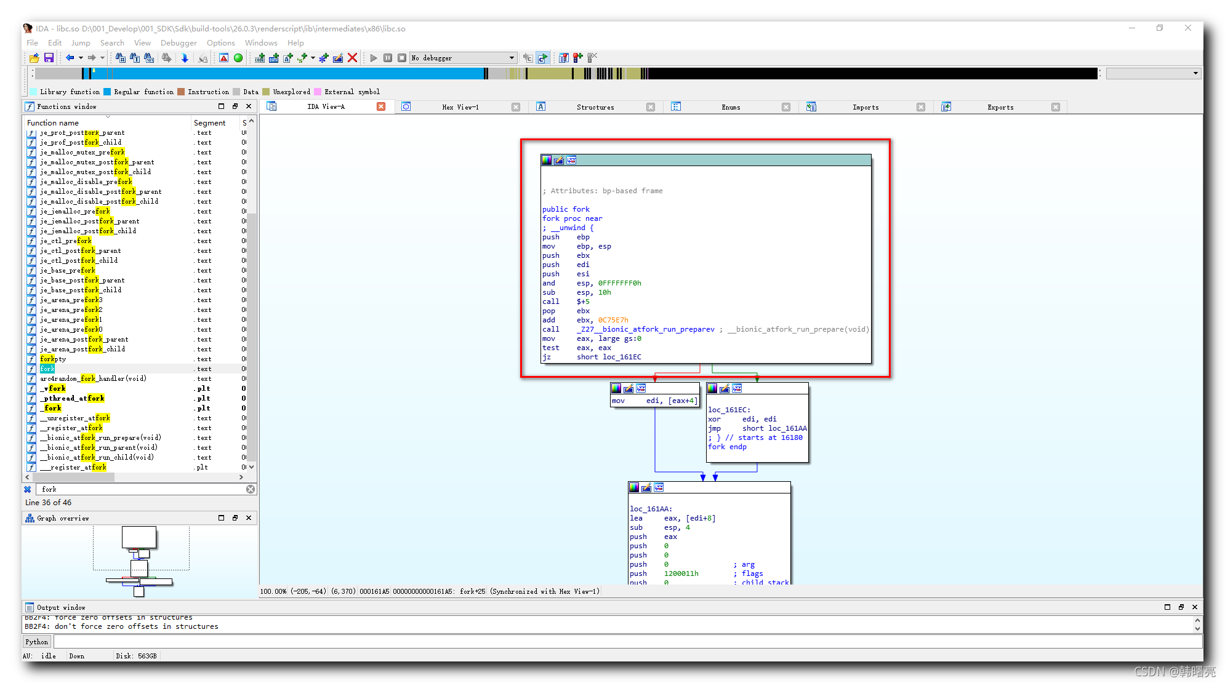The height and width of the screenshot is (683, 1225).
Task: Click the blue down-arrow jump icon
Action: (185, 58)
